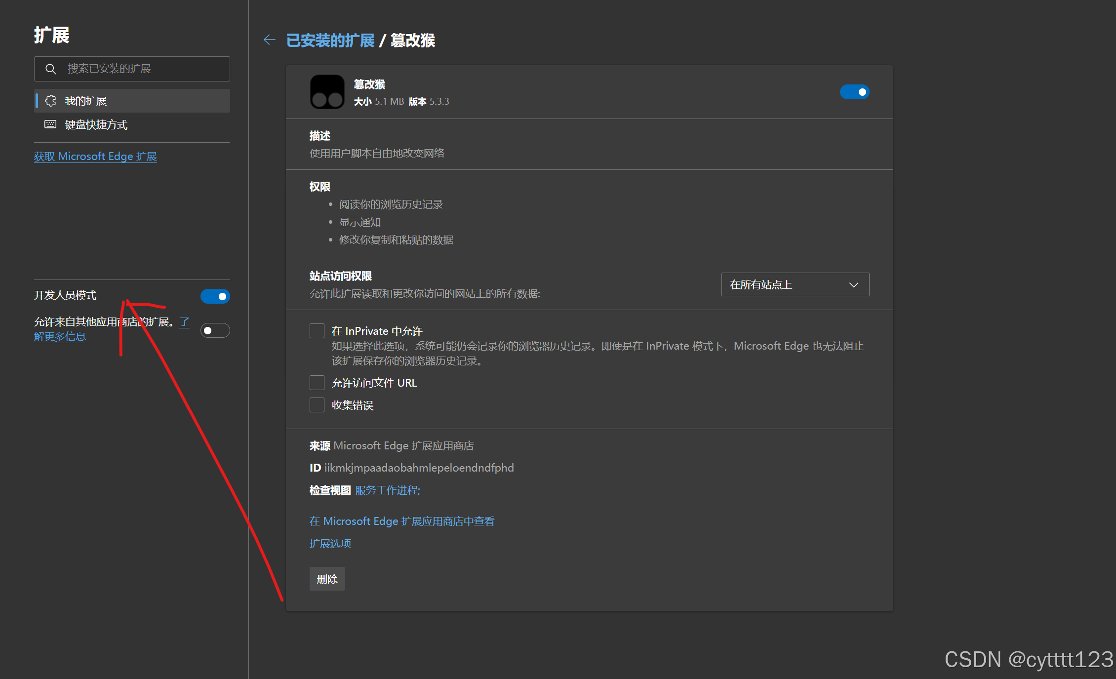Click the puzzle piece My Extensions icon
Screen dimensions: 1116x679
(50, 101)
